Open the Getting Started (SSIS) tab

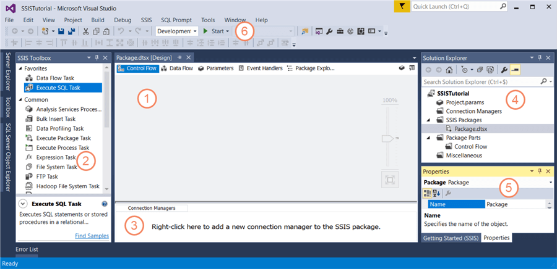point(451,238)
